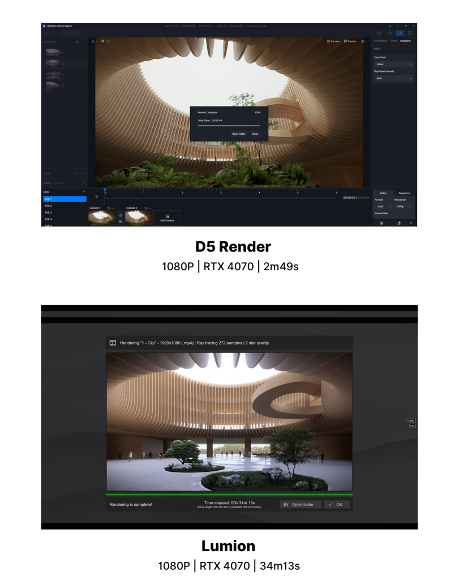Click the Camera button in the D5 viewport
The width and height of the screenshot is (459, 580).
[333, 41]
